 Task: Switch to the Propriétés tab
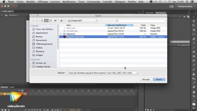click(150, 13)
